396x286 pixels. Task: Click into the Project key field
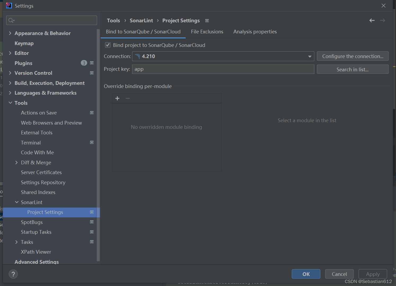pyautogui.click(x=223, y=69)
